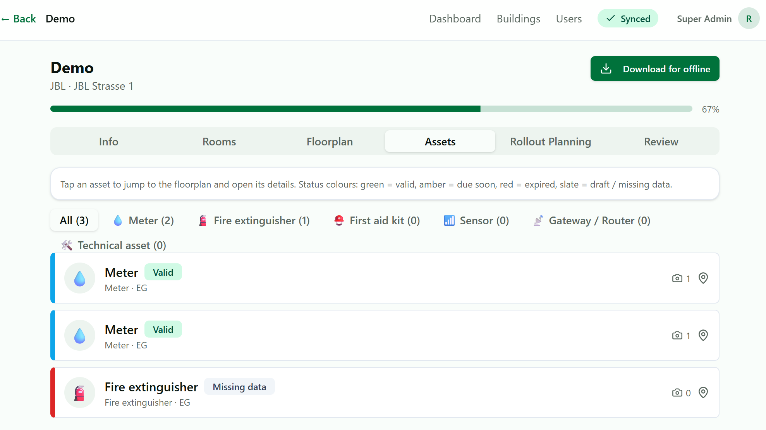This screenshot has height=430, width=766.
Task: Click the Technical asset tools icon
Action: (x=67, y=245)
